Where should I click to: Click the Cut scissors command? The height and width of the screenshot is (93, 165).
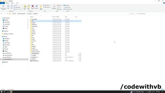[x=15, y=5]
